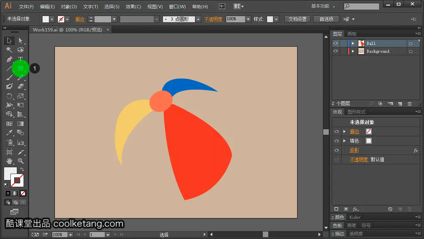The height and width of the screenshot is (239, 424).
Task: Open the 效果(C) menu
Action: (x=133, y=6)
